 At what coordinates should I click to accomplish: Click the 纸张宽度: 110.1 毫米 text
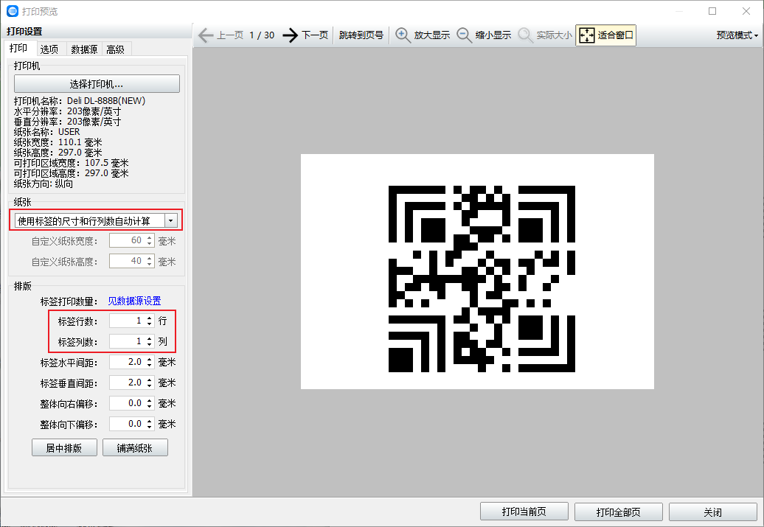click(x=58, y=142)
